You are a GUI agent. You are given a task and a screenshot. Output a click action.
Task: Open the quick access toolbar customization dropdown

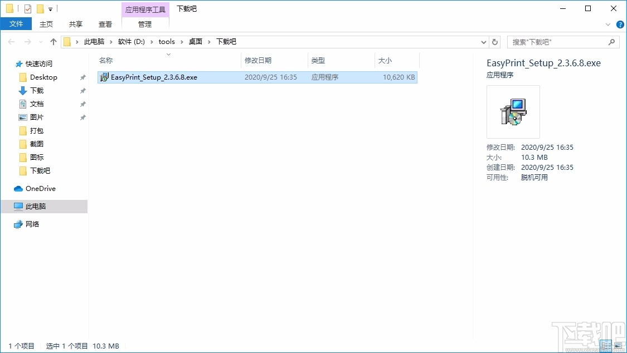tap(50, 8)
